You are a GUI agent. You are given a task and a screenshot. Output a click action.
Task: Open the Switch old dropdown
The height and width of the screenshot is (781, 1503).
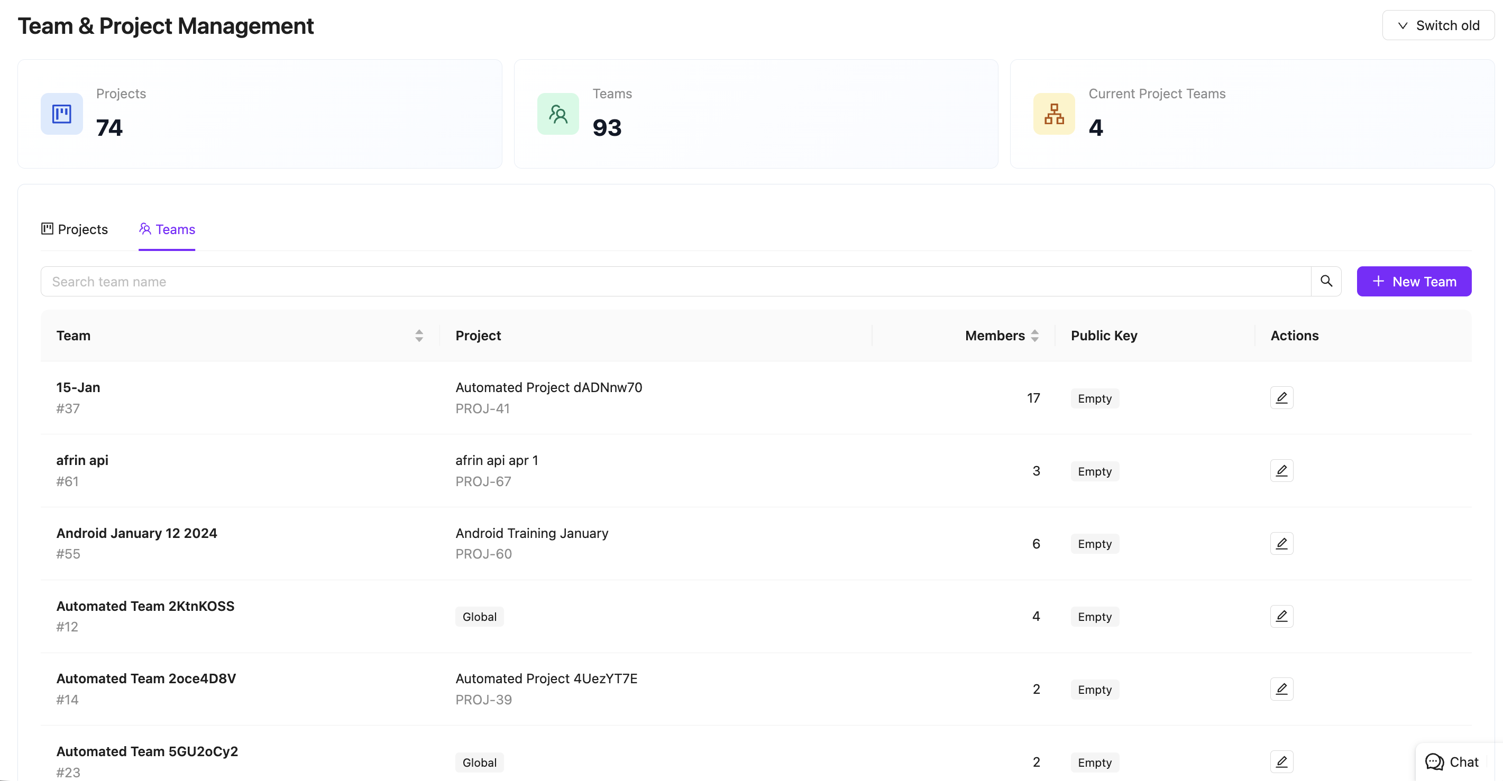(x=1438, y=26)
